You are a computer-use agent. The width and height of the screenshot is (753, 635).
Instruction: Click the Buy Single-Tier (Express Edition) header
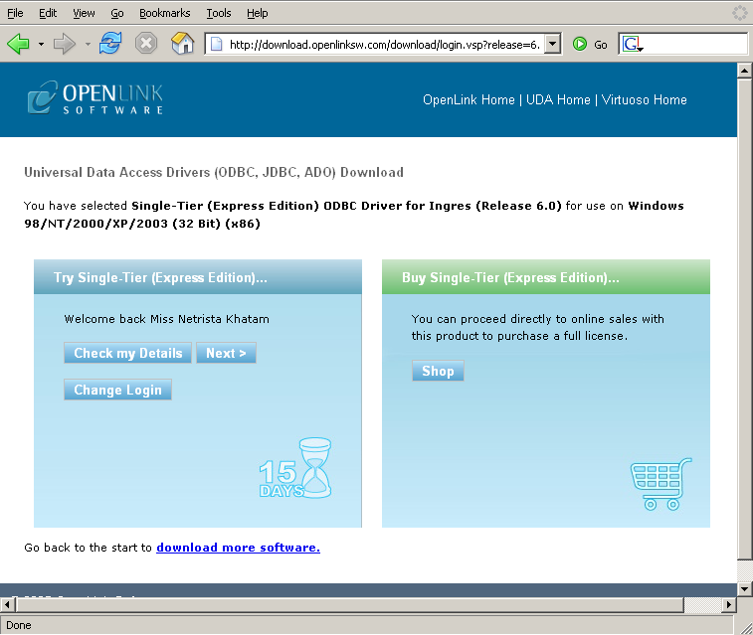(546, 277)
